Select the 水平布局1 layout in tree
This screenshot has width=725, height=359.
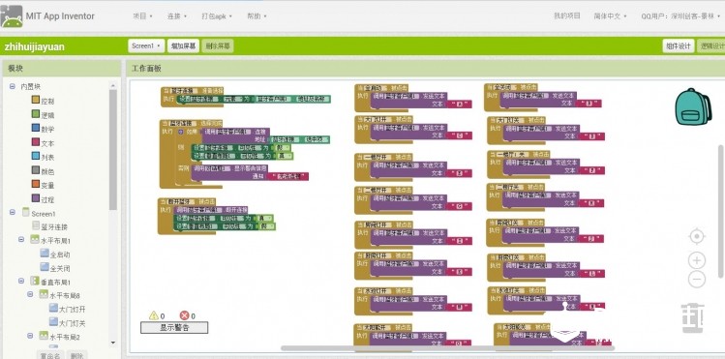(x=50, y=240)
